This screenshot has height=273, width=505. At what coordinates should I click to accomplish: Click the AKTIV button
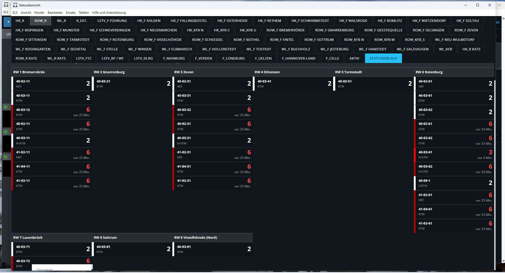354,58
